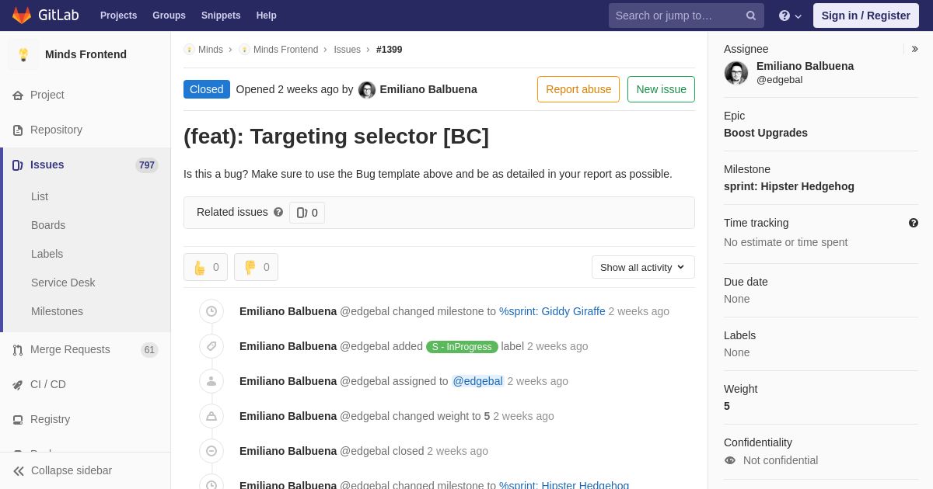Click the Time tracking help icon
The width and height of the screenshot is (933, 489).
pos(914,223)
